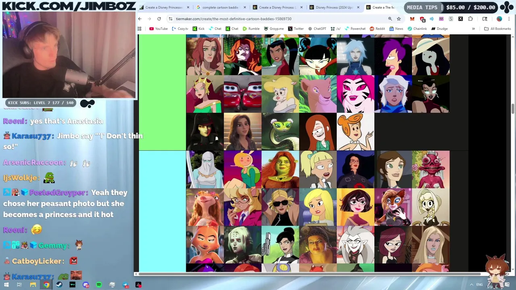Open the MetaMask fox extension
Screen dimensions: 516x290
tap(412, 19)
